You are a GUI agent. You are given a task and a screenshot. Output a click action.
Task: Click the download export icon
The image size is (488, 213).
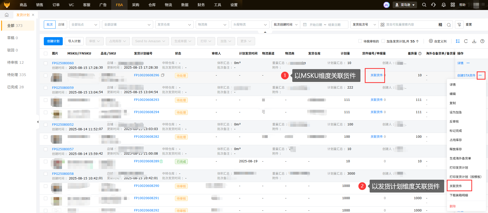click(x=474, y=41)
